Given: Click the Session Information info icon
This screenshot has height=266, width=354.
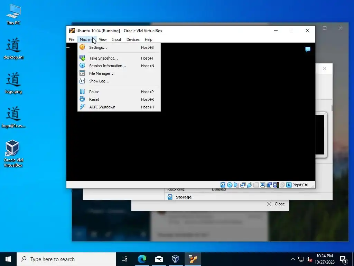Looking at the screenshot, I should [82, 65].
